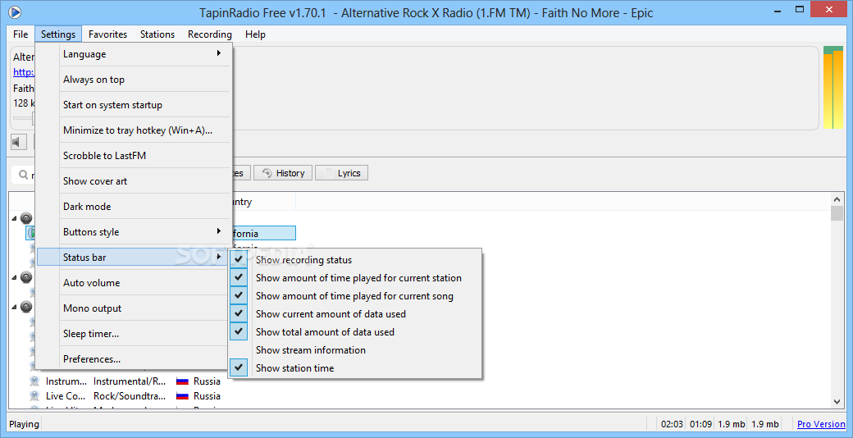Open the Lyrics button
Screen dimensions: 853x438
(342, 173)
